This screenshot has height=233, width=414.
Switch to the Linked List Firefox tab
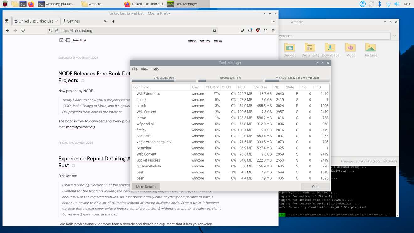(x=36, y=21)
